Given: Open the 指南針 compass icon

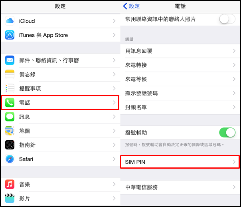Looking at the screenshot, I should click(10, 145).
